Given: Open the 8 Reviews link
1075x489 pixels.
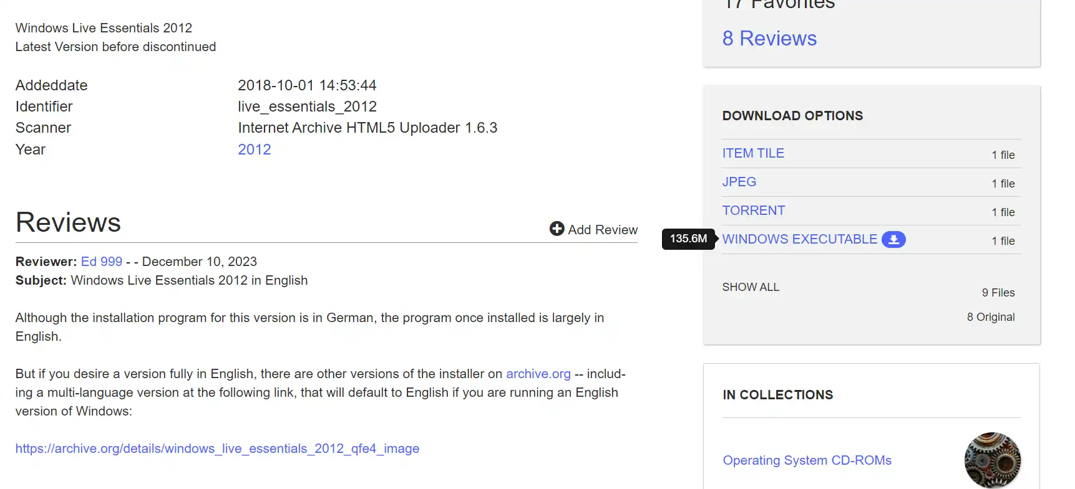Looking at the screenshot, I should (x=769, y=39).
